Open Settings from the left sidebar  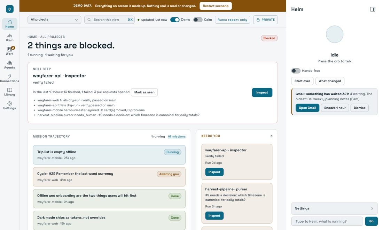click(9, 105)
